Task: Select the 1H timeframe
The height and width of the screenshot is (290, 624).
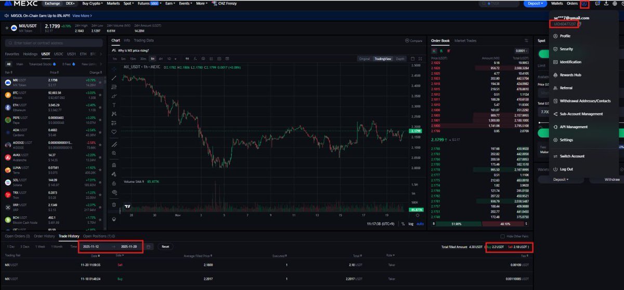Action: pyautogui.click(x=153, y=59)
